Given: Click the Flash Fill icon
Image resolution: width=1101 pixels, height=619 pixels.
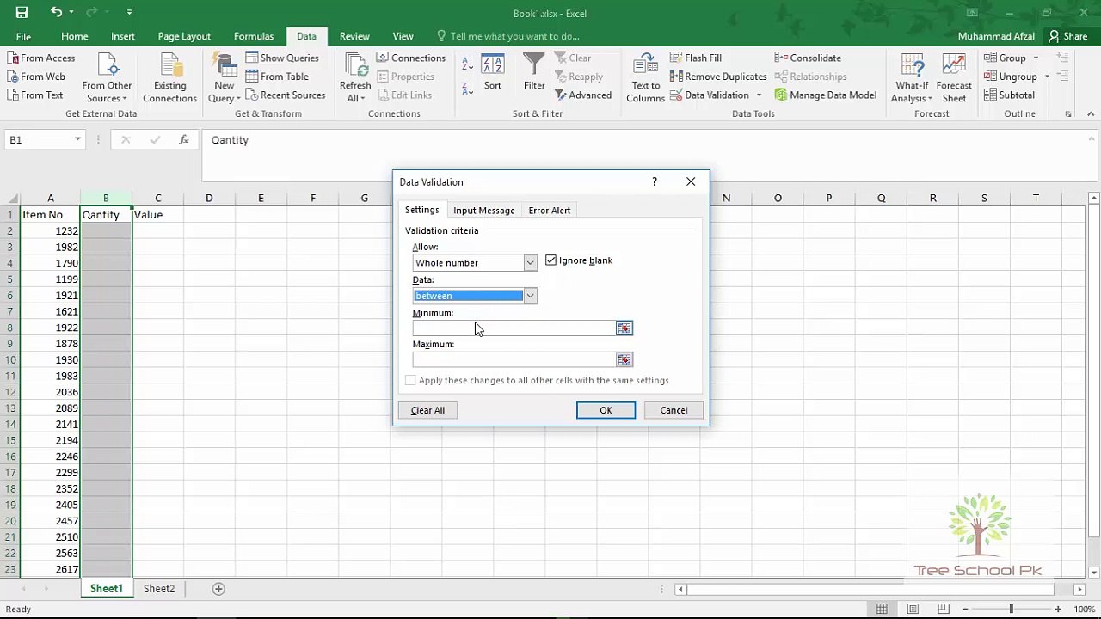Looking at the screenshot, I should (x=676, y=58).
